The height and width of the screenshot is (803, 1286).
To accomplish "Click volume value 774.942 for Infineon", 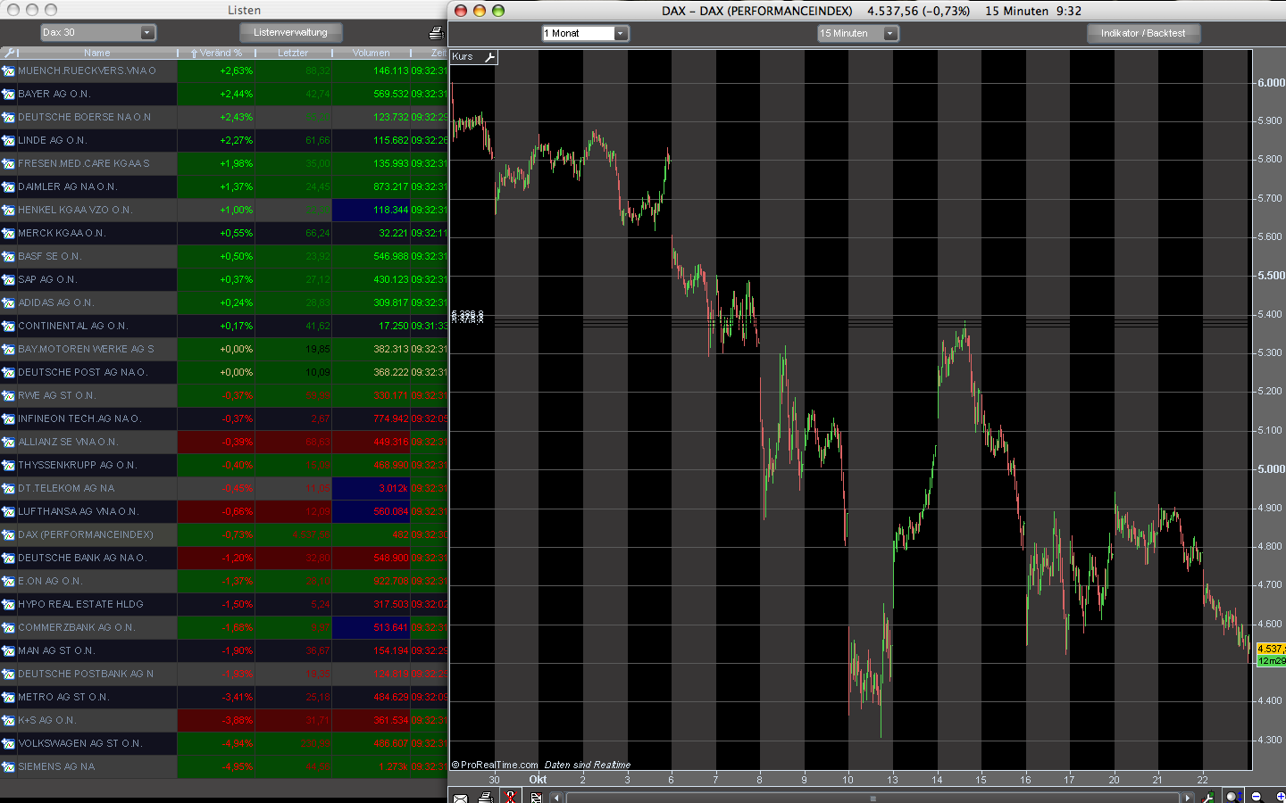I will 390,418.
